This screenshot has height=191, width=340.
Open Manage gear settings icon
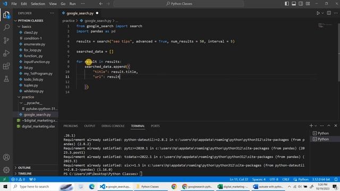(6, 170)
